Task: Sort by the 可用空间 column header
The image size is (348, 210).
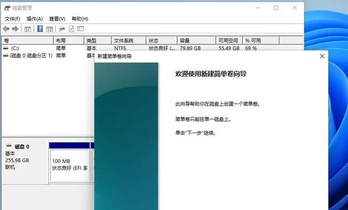Action: pos(229,40)
